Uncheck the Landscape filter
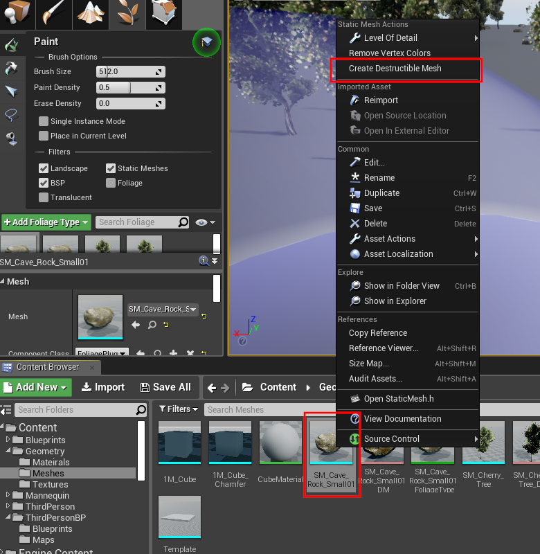The height and width of the screenshot is (554, 540). (44, 168)
